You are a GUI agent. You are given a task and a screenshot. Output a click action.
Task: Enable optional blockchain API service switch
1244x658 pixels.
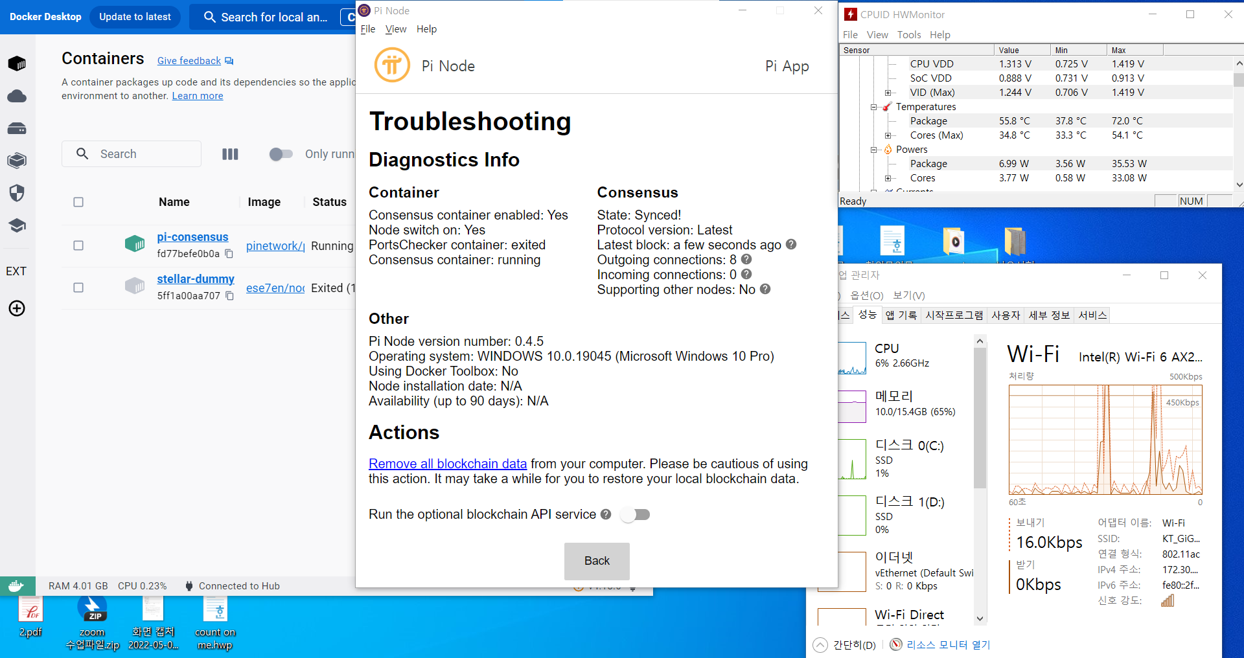[x=635, y=514]
